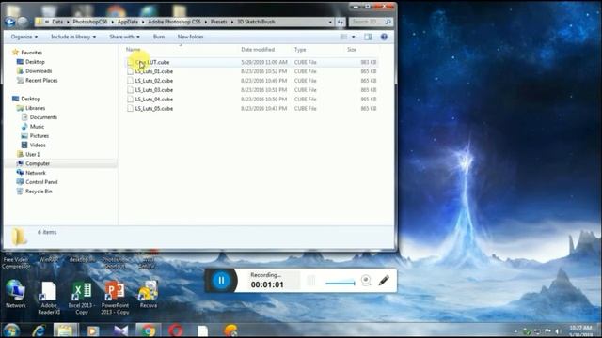Screen dimensions: 602x338
Task: Click Google Chrome on the taskbar
Action: pos(149,330)
